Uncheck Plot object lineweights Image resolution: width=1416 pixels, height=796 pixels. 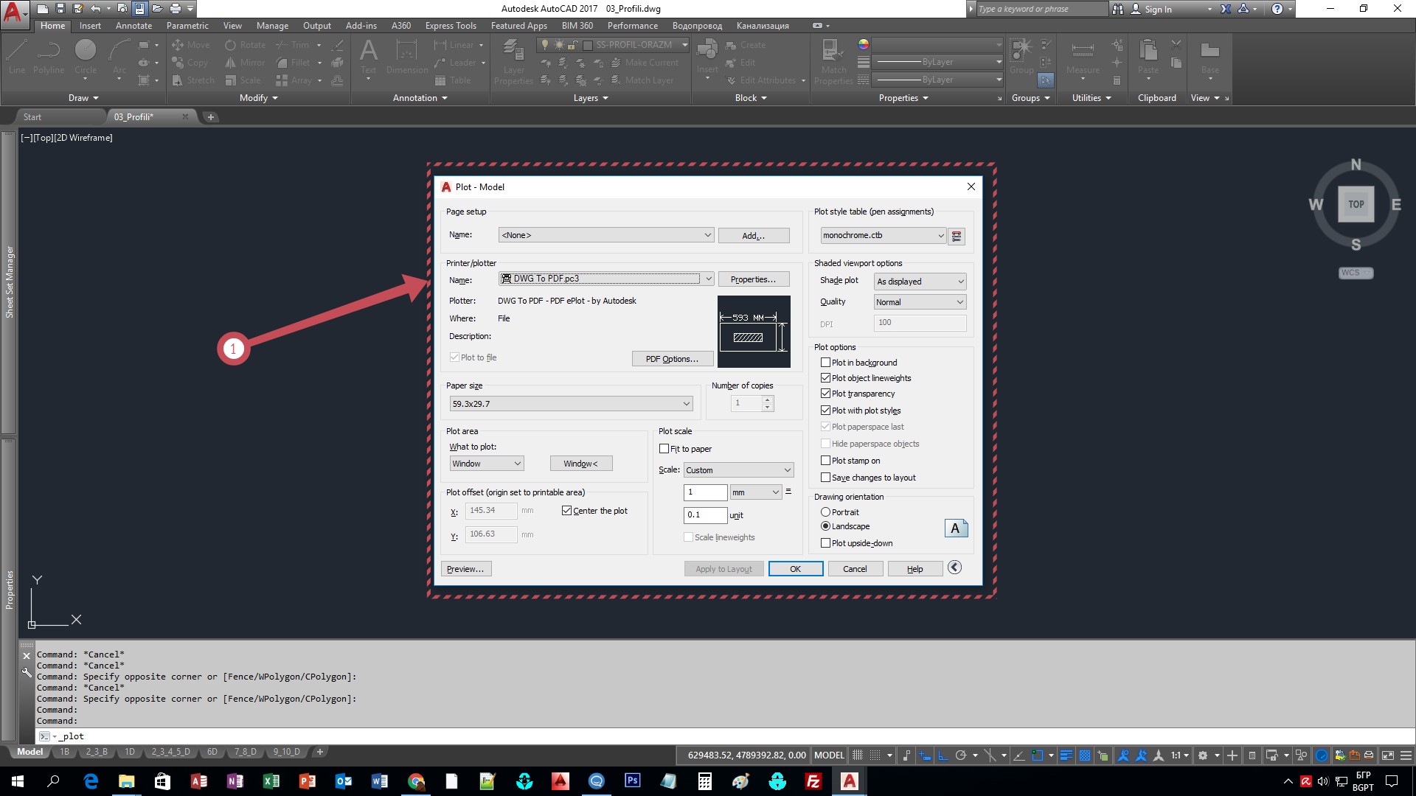(825, 378)
